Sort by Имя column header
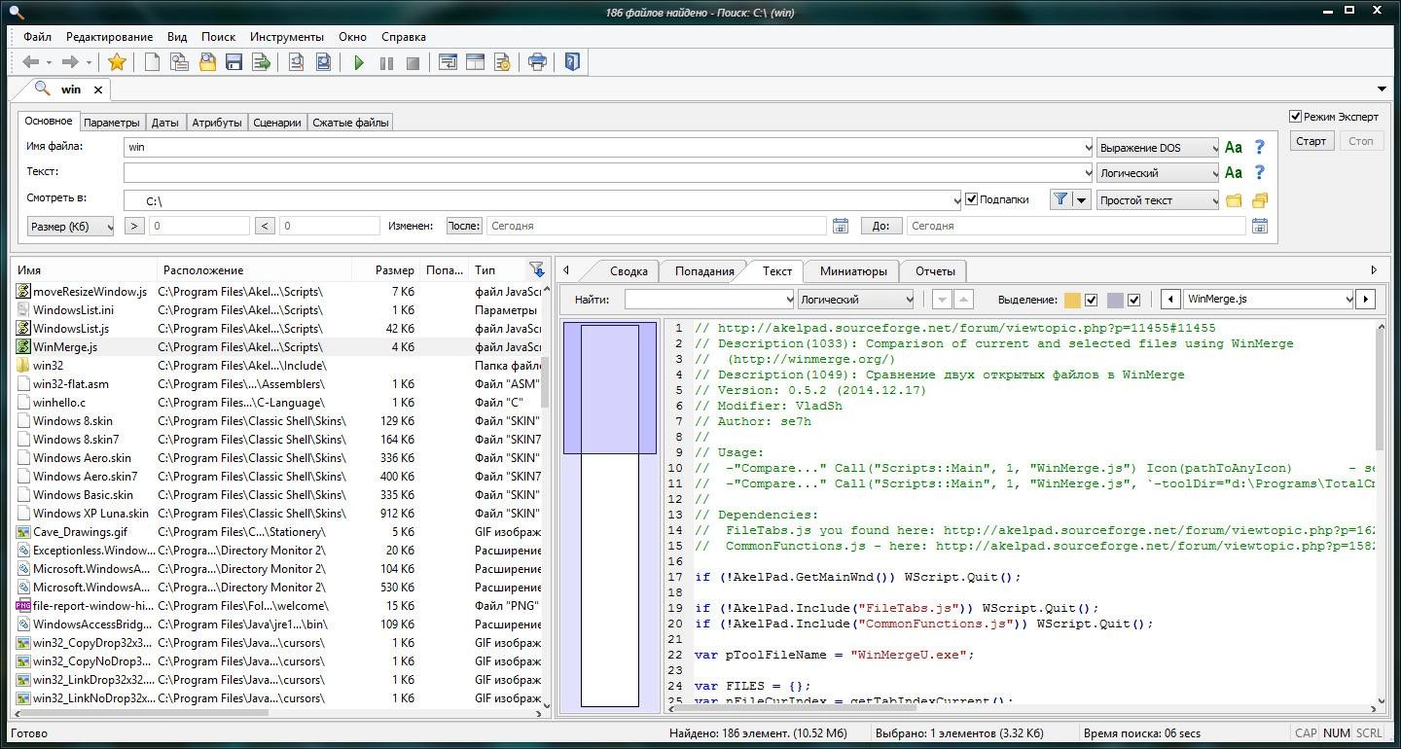 (x=84, y=270)
